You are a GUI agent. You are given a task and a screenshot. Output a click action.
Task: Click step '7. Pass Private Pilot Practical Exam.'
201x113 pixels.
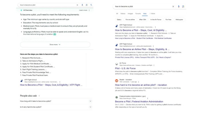point(34,75)
